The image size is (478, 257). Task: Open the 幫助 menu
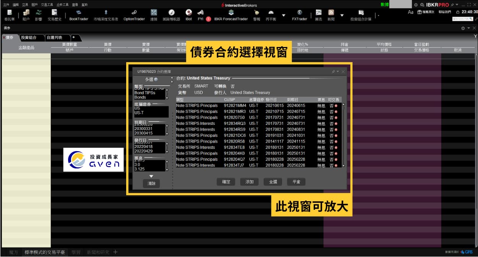[x=85, y=5]
